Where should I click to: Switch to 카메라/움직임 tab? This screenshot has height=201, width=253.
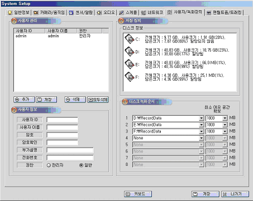(49, 13)
